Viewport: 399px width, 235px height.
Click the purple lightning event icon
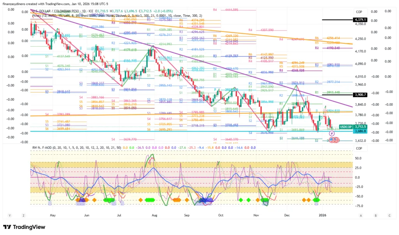point(332,133)
